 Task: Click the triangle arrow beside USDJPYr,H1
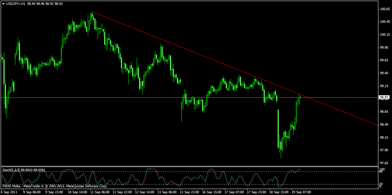coord(3,4)
